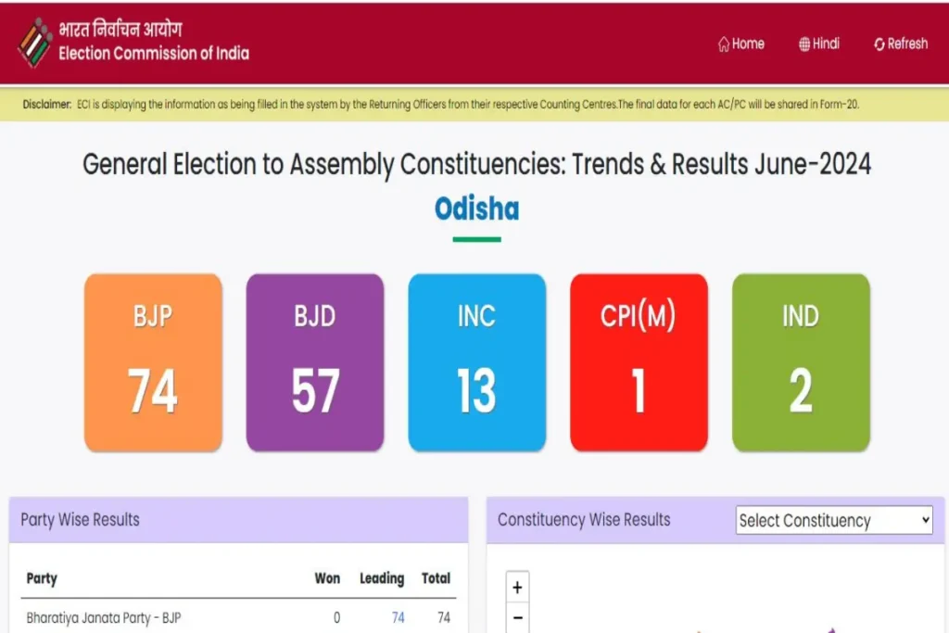The image size is (949, 633).
Task: Open the Select Constituency dropdown
Action: [833, 520]
